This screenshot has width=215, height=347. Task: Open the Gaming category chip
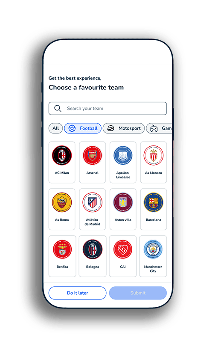tap(159, 128)
